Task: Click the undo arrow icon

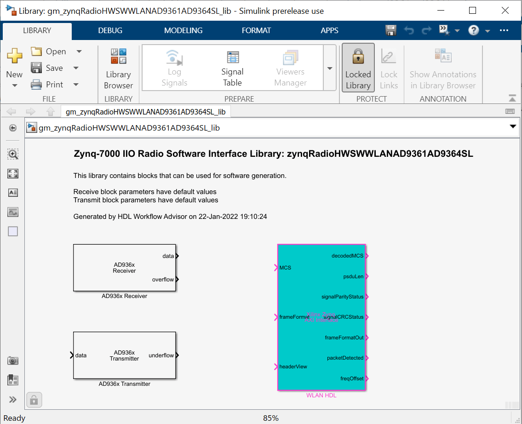Action: pyautogui.click(x=409, y=30)
